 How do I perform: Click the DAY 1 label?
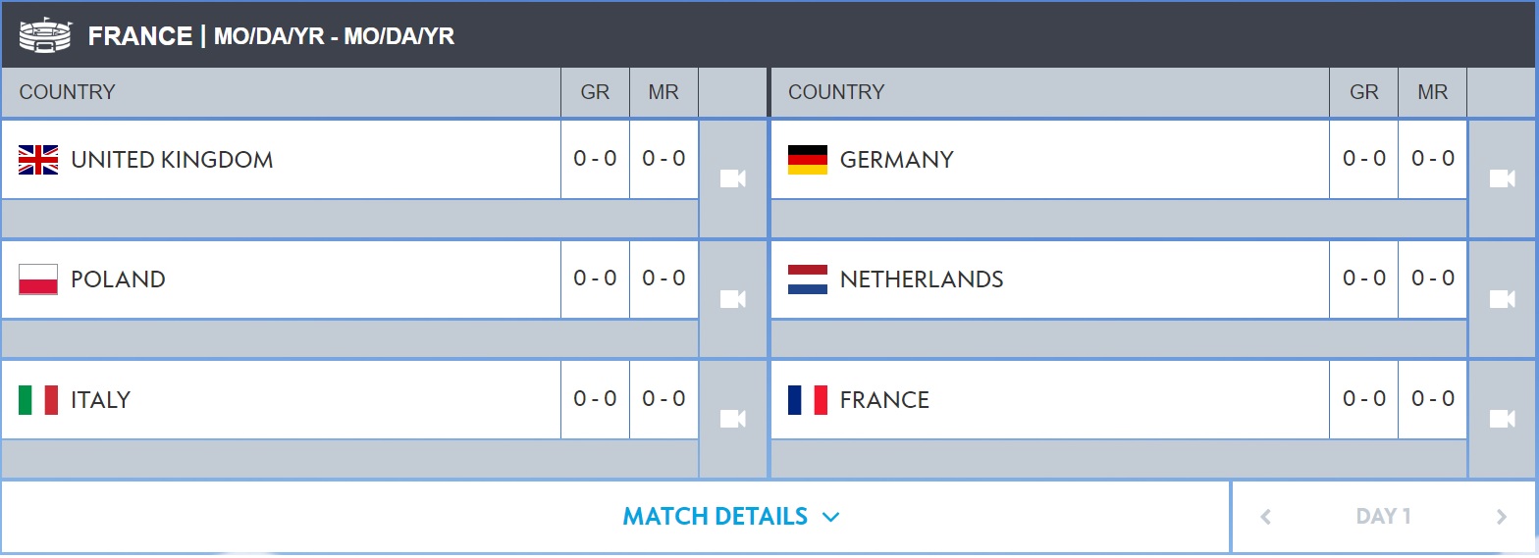1383,516
